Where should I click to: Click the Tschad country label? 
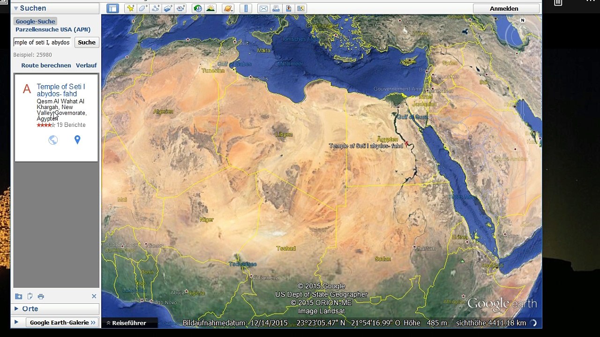[286, 248]
